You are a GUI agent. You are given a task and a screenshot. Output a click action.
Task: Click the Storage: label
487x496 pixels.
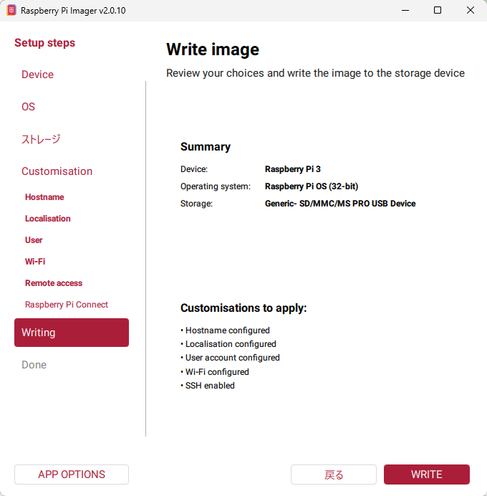pyautogui.click(x=196, y=204)
